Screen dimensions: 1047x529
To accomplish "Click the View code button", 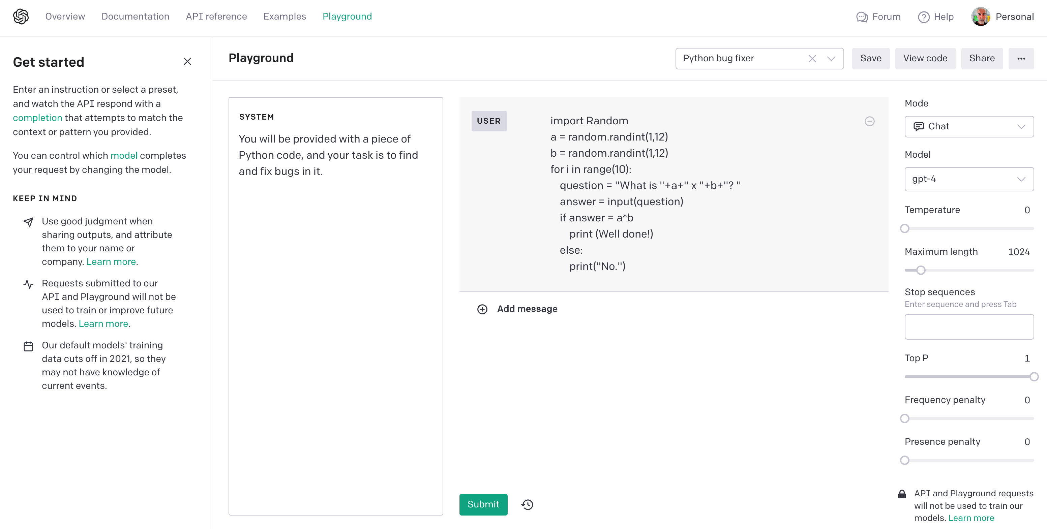I will pyautogui.click(x=925, y=59).
